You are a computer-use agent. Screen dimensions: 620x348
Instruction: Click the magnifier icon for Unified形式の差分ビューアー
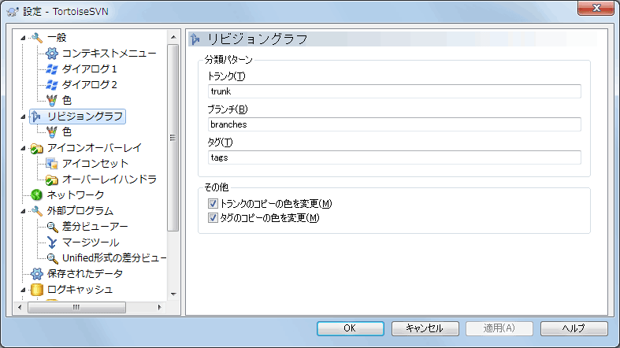point(52,258)
